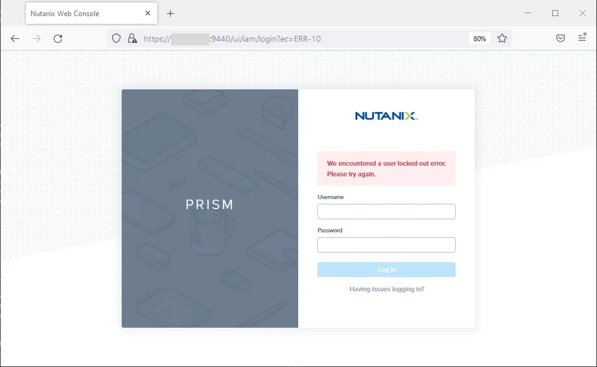Click the Username label
The image size is (597, 367).
330,197
